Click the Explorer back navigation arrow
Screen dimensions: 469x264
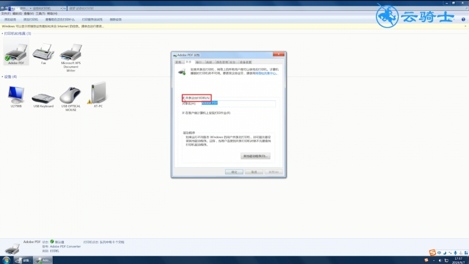coord(2,8)
